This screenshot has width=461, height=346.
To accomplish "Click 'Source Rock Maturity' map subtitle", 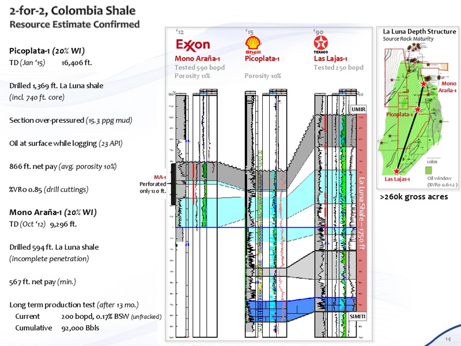I will click(408, 39).
